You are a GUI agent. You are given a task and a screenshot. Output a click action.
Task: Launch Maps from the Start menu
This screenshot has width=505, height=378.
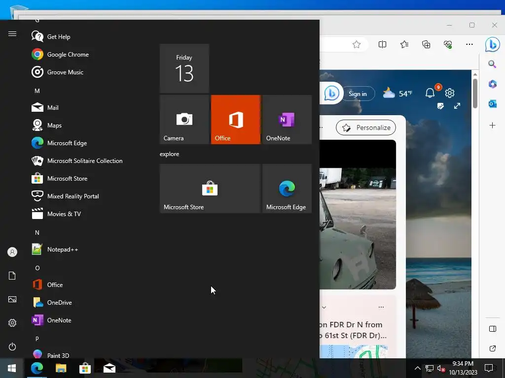click(x=77, y=125)
